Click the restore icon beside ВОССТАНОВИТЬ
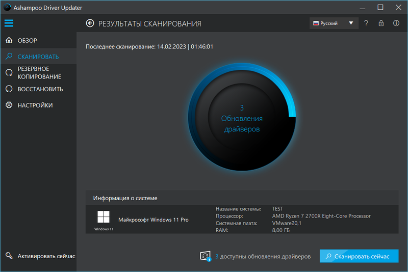This screenshot has height=272, width=408. (x=9, y=89)
